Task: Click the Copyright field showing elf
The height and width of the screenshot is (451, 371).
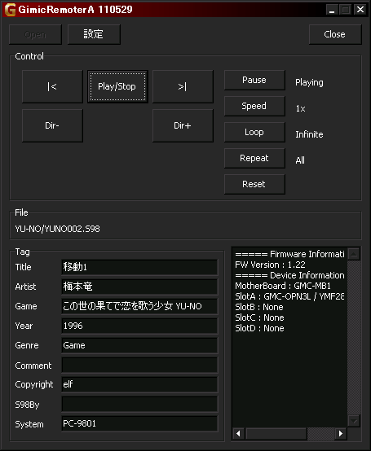Action: 139,384
